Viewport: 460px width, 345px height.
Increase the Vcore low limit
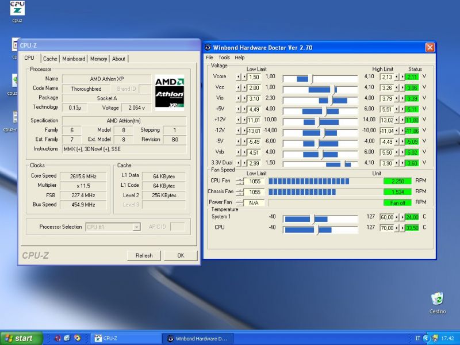pos(244,77)
